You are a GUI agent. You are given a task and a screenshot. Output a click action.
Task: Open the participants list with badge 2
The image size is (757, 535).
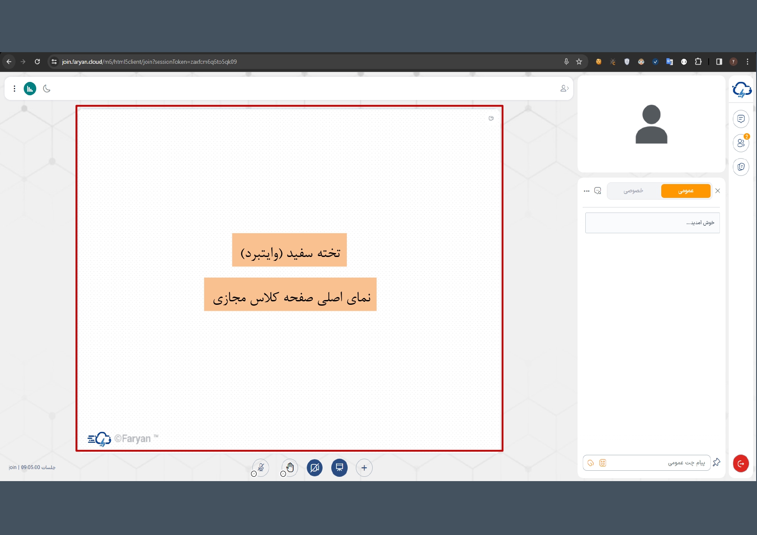coord(741,143)
